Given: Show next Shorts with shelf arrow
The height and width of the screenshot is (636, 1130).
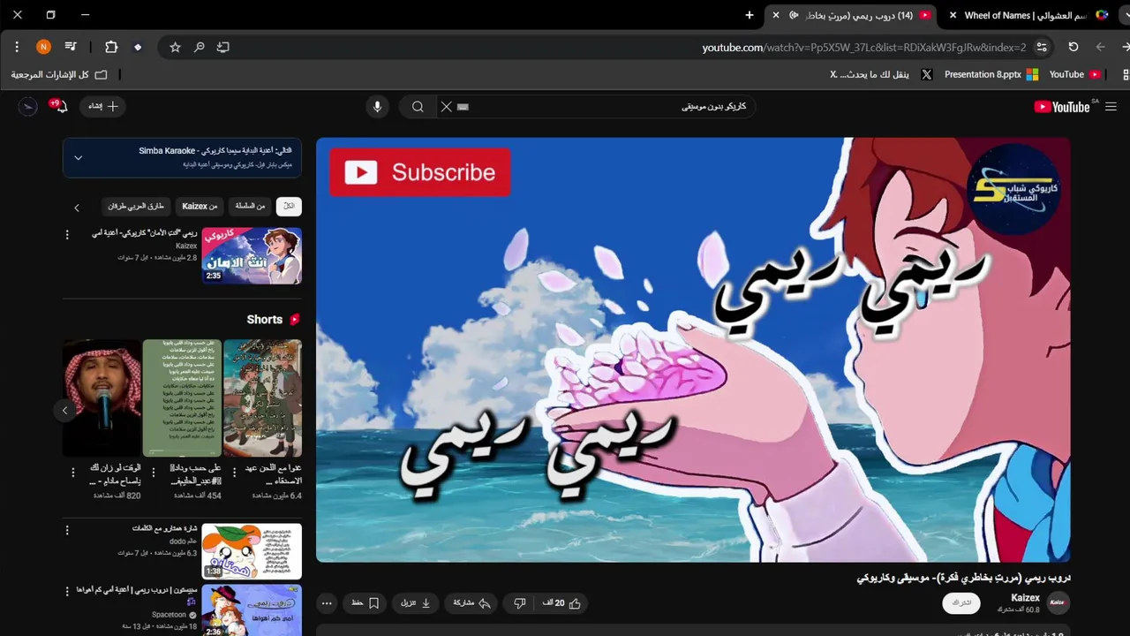Looking at the screenshot, I should pyautogui.click(x=64, y=410).
